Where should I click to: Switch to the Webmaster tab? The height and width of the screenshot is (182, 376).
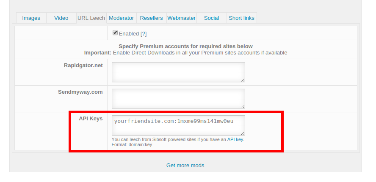coord(182,18)
